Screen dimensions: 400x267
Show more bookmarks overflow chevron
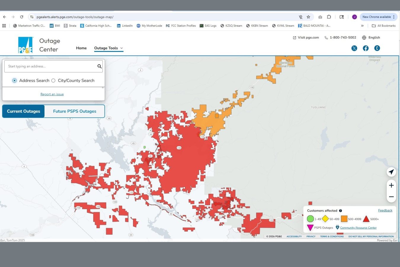click(x=362, y=26)
